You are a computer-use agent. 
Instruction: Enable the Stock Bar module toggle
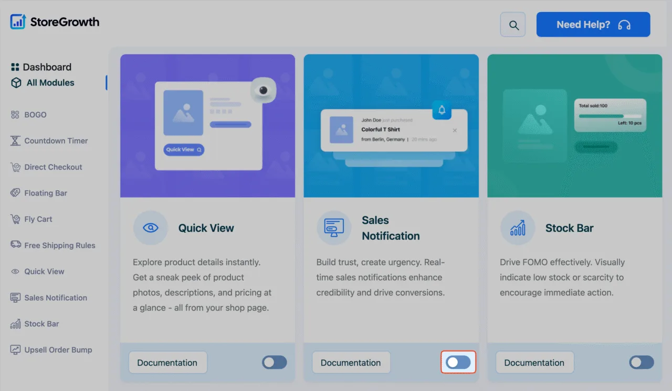tap(642, 362)
